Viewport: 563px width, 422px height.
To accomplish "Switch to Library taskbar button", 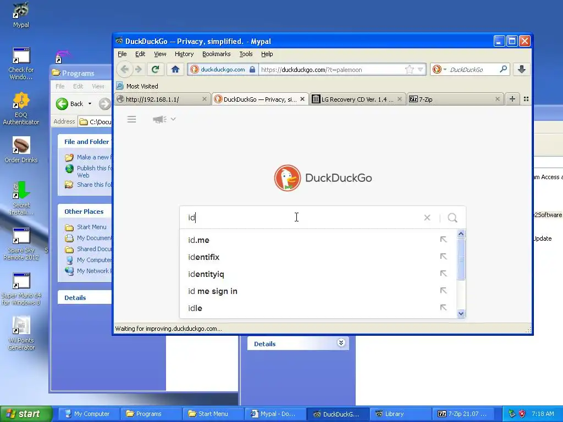I will tap(400, 414).
